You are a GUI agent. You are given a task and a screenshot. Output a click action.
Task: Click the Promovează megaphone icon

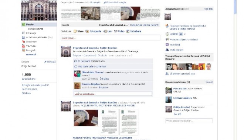tap(167, 39)
